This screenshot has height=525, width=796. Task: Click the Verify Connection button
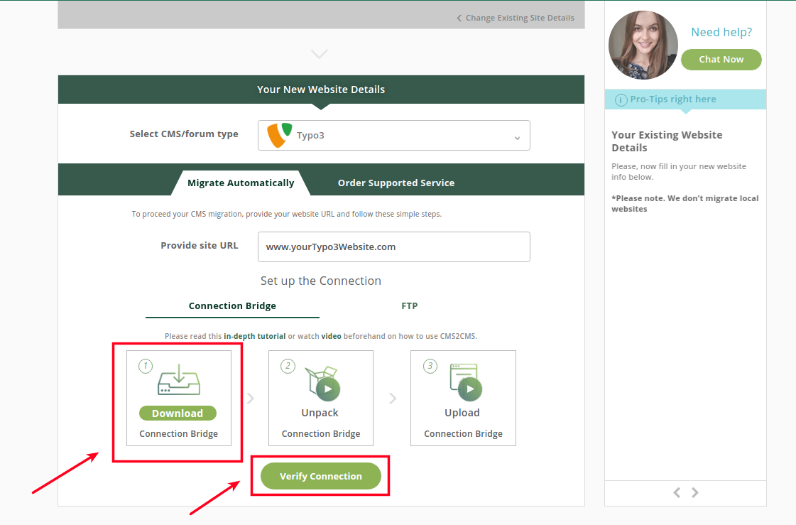pyautogui.click(x=321, y=476)
